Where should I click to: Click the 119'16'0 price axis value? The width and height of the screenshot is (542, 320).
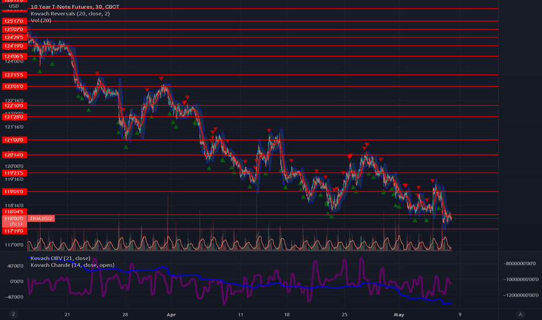click(14, 179)
